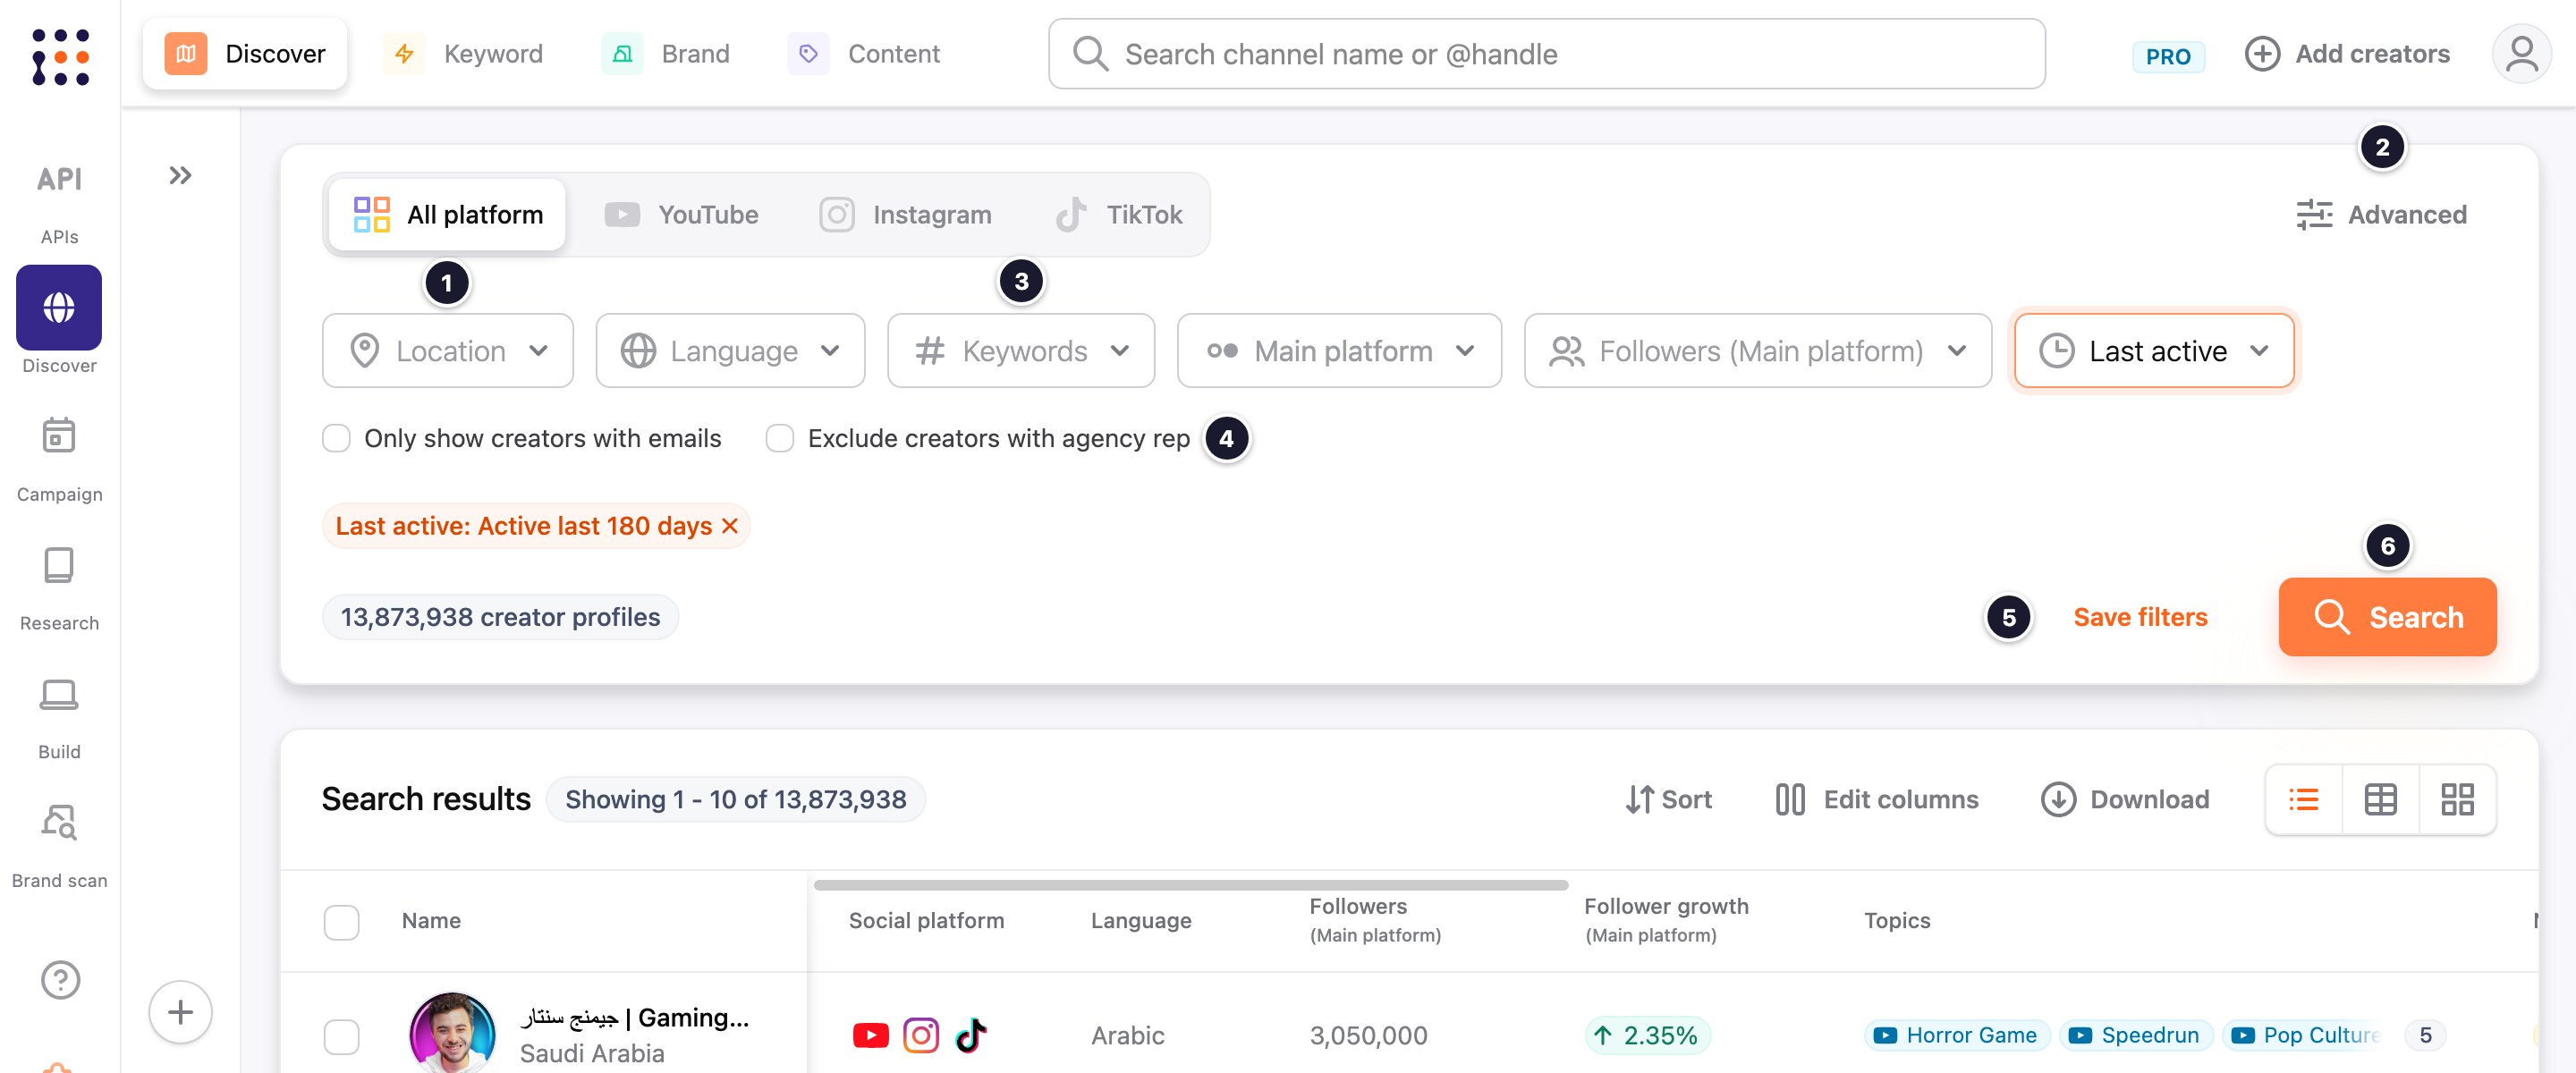This screenshot has width=2576, height=1073.
Task: Switch to grid card view icon
Action: pyautogui.click(x=2457, y=799)
